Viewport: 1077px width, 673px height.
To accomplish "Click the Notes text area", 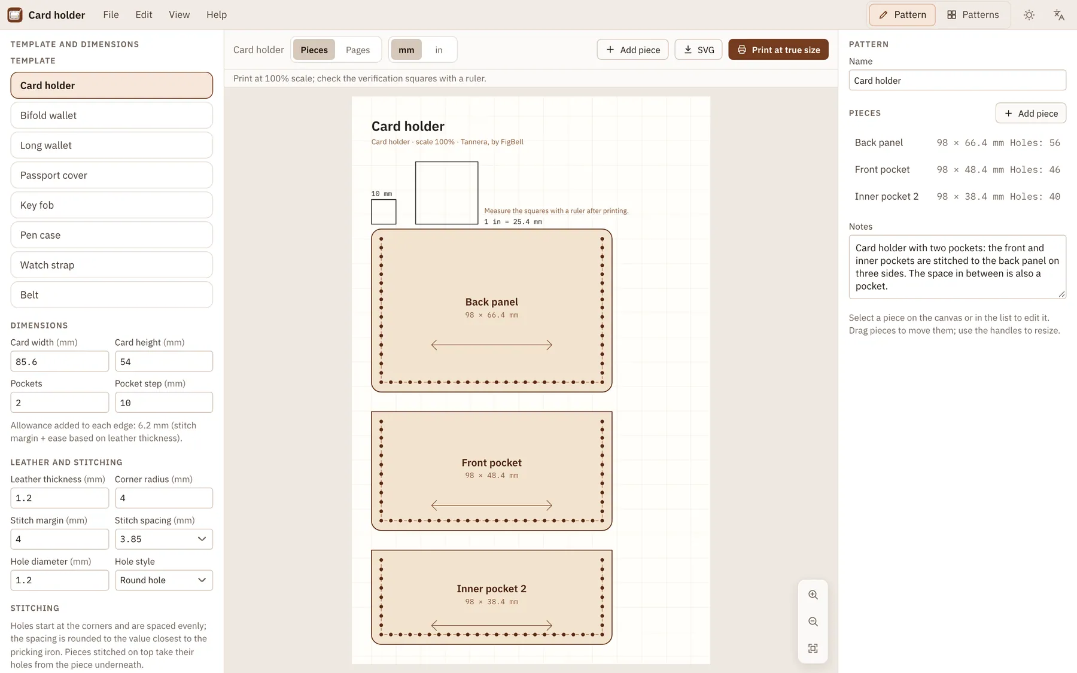I will 957,267.
